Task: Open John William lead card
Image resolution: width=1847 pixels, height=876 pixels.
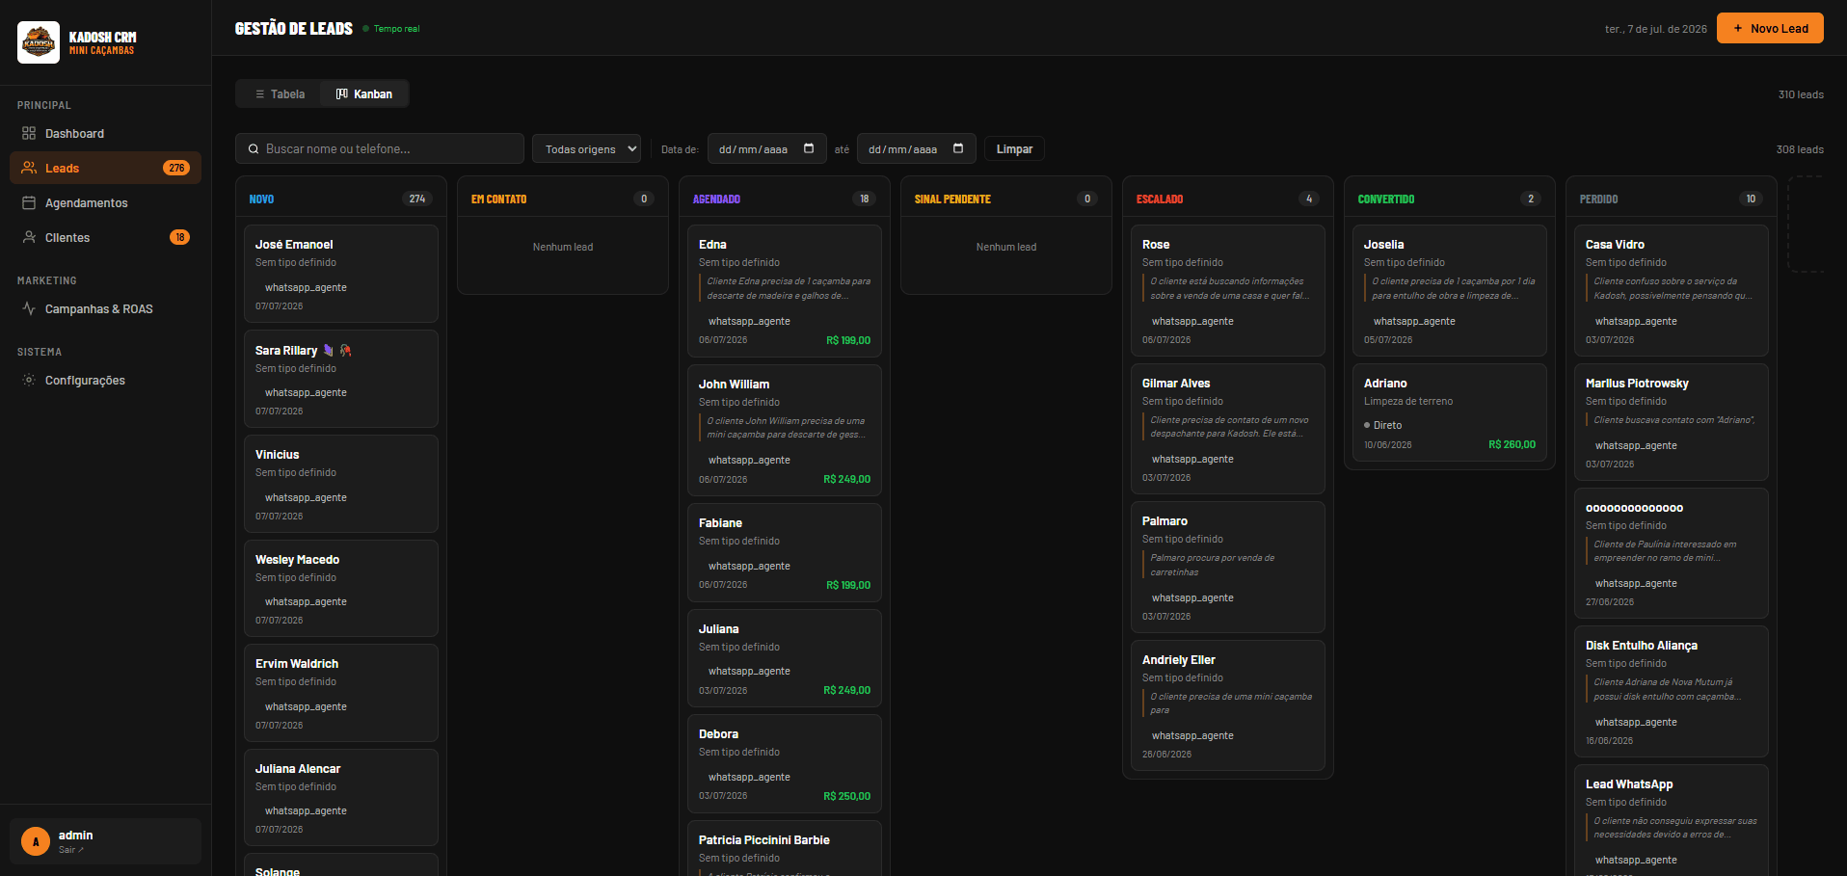Action: coord(785,430)
